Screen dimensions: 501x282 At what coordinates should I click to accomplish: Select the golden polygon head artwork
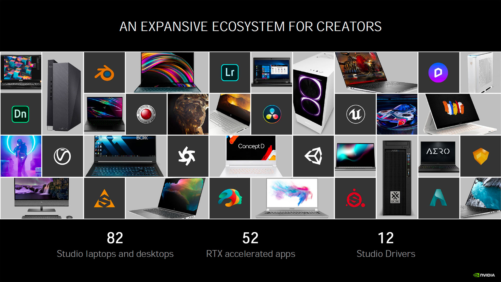coord(188,114)
